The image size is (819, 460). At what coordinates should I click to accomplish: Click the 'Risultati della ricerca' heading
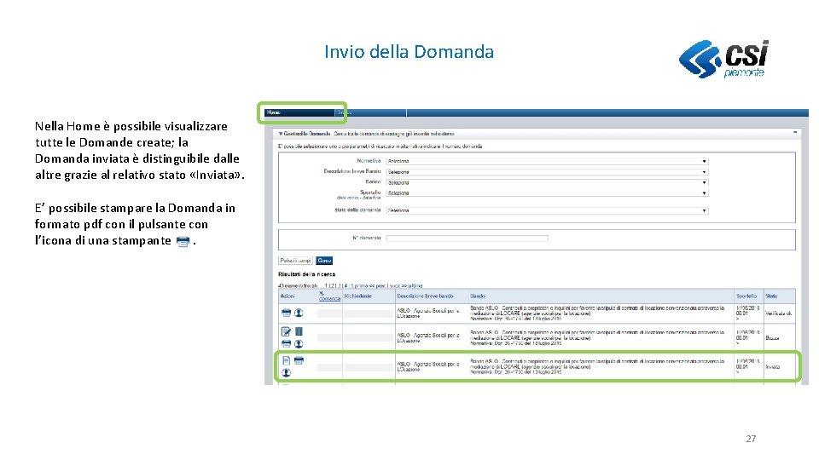(x=306, y=274)
